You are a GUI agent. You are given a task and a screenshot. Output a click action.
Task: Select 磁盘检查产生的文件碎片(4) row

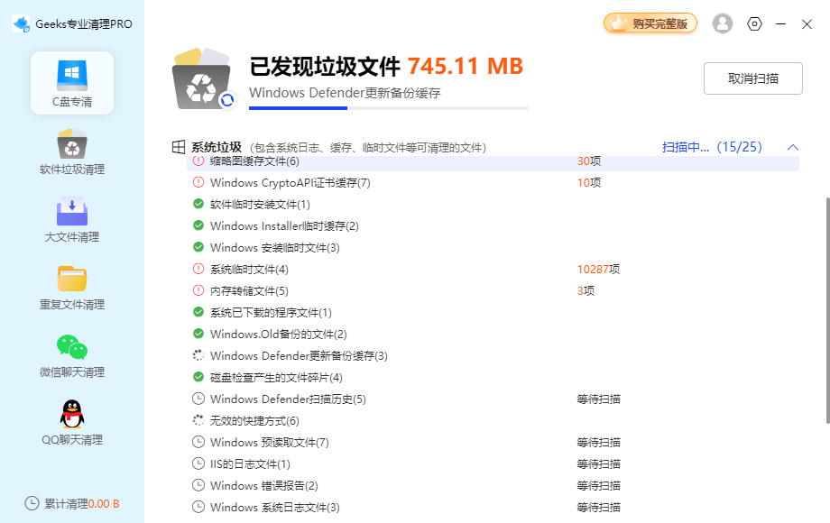pos(493,378)
